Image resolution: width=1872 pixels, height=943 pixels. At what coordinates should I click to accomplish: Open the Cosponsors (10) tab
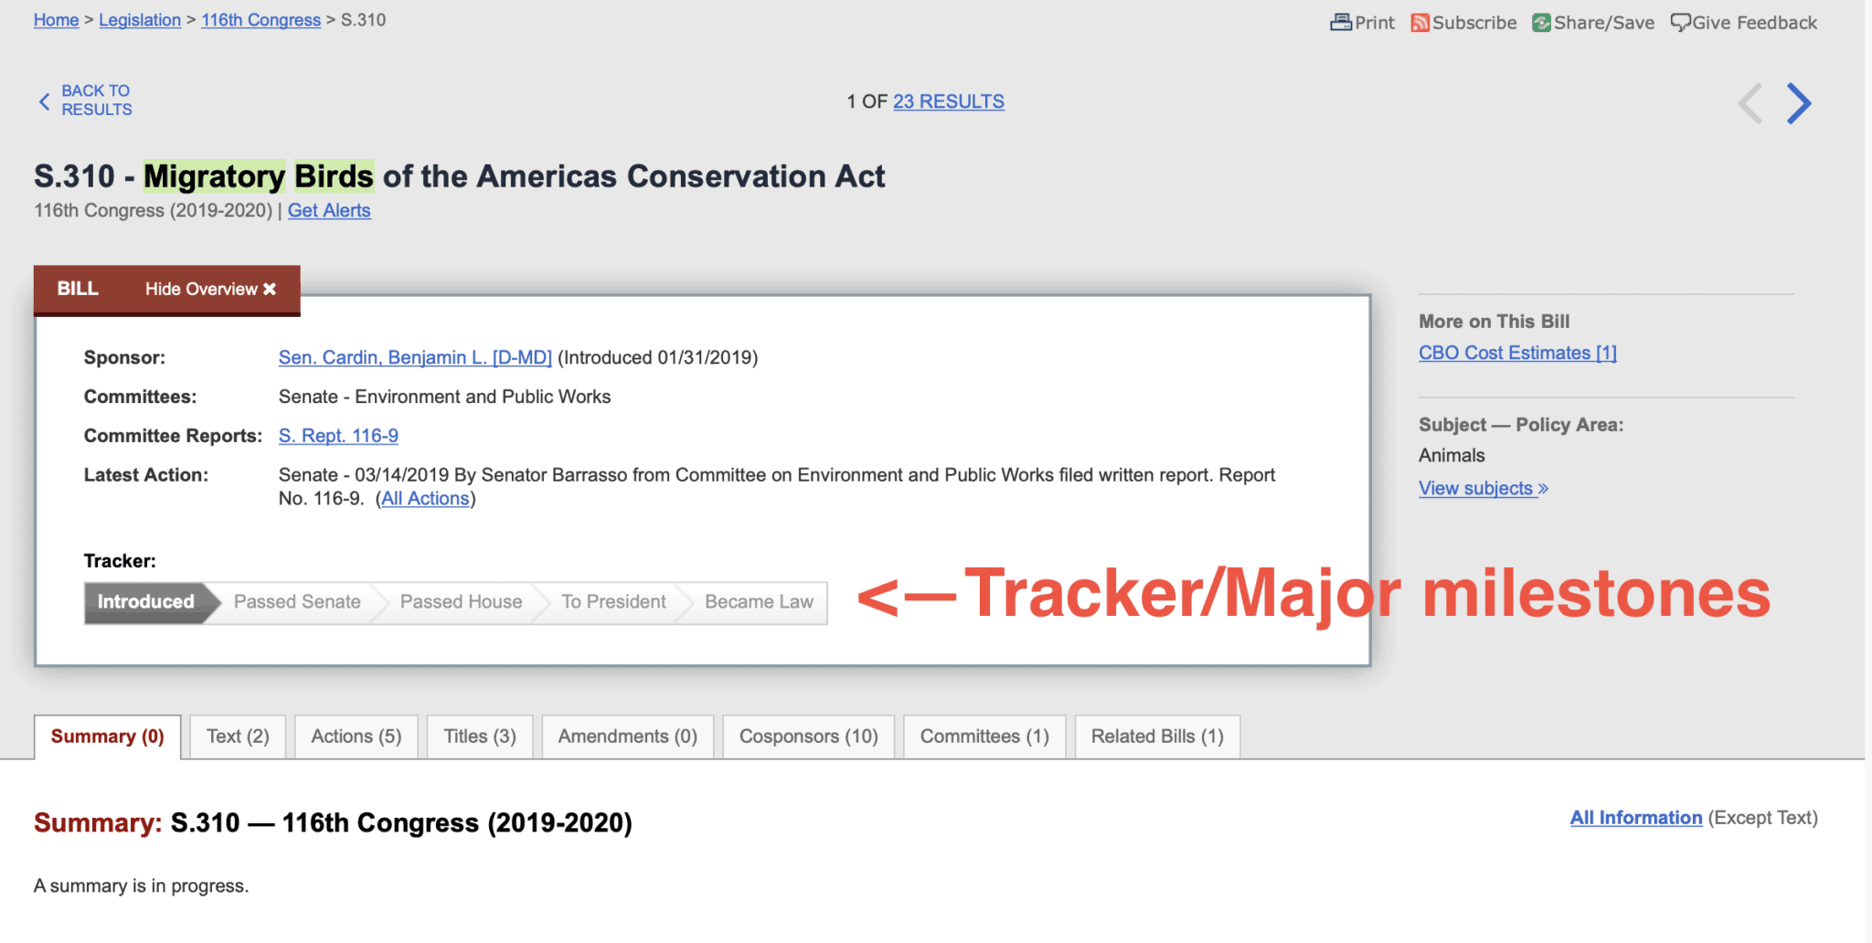(x=807, y=736)
